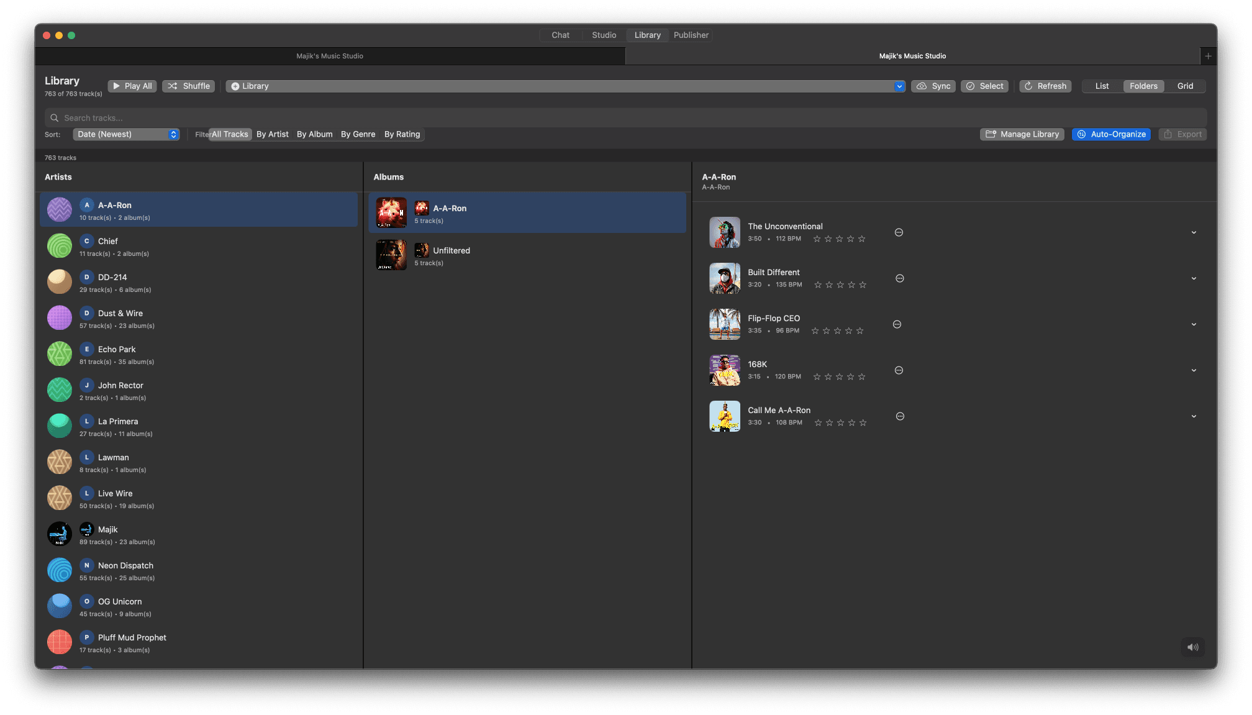Click the speaker volume icon

pyautogui.click(x=1192, y=647)
